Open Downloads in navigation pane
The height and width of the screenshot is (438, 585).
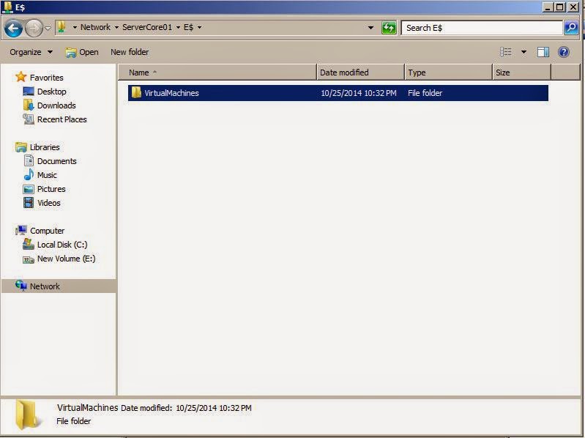pos(56,105)
